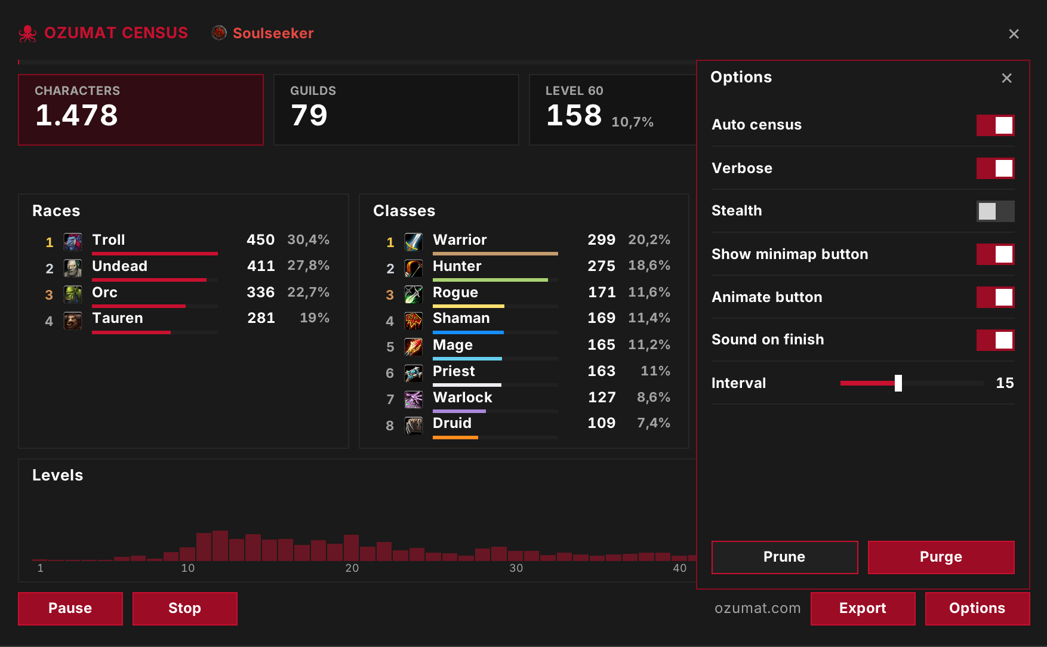The width and height of the screenshot is (1047, 647).
Task: Click the Interval value 15
Action: point(1005,383)
